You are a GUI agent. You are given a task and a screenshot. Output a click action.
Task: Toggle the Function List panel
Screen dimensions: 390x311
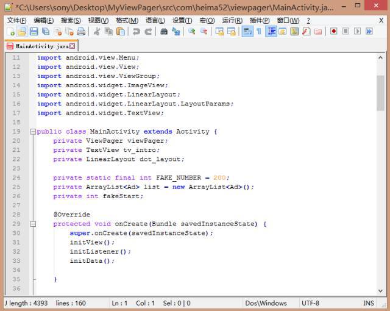[x=306, y=32]
